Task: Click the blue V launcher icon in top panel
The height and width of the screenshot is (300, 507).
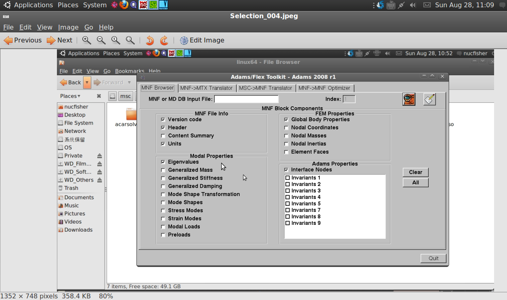Action: point(163,5)
